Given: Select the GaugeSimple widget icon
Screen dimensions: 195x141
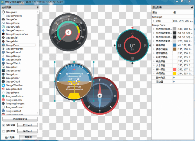Looking at the screenshot, I should pyautogui.click(x=3, y=60).
